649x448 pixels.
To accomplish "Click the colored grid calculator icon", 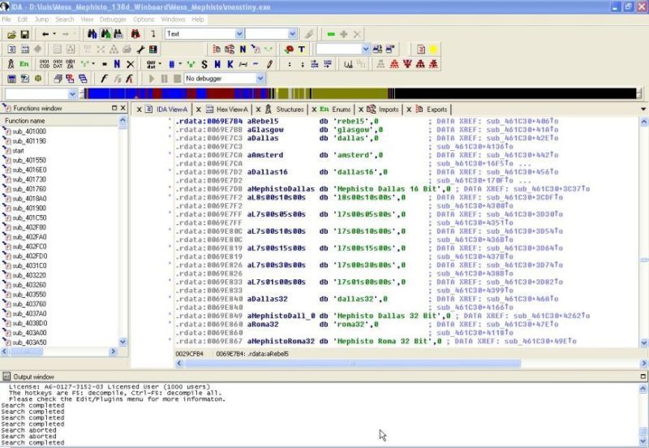I will pos(153,50).
